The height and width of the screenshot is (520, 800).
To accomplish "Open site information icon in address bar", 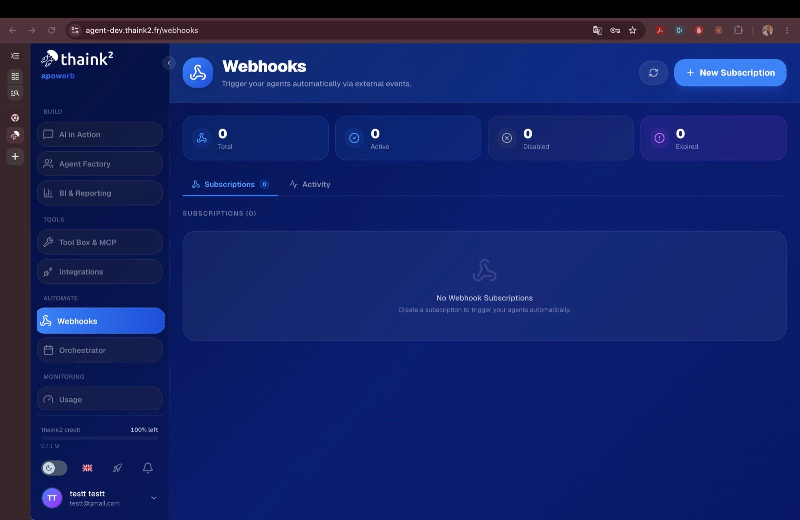I will [x=75, y=30].
